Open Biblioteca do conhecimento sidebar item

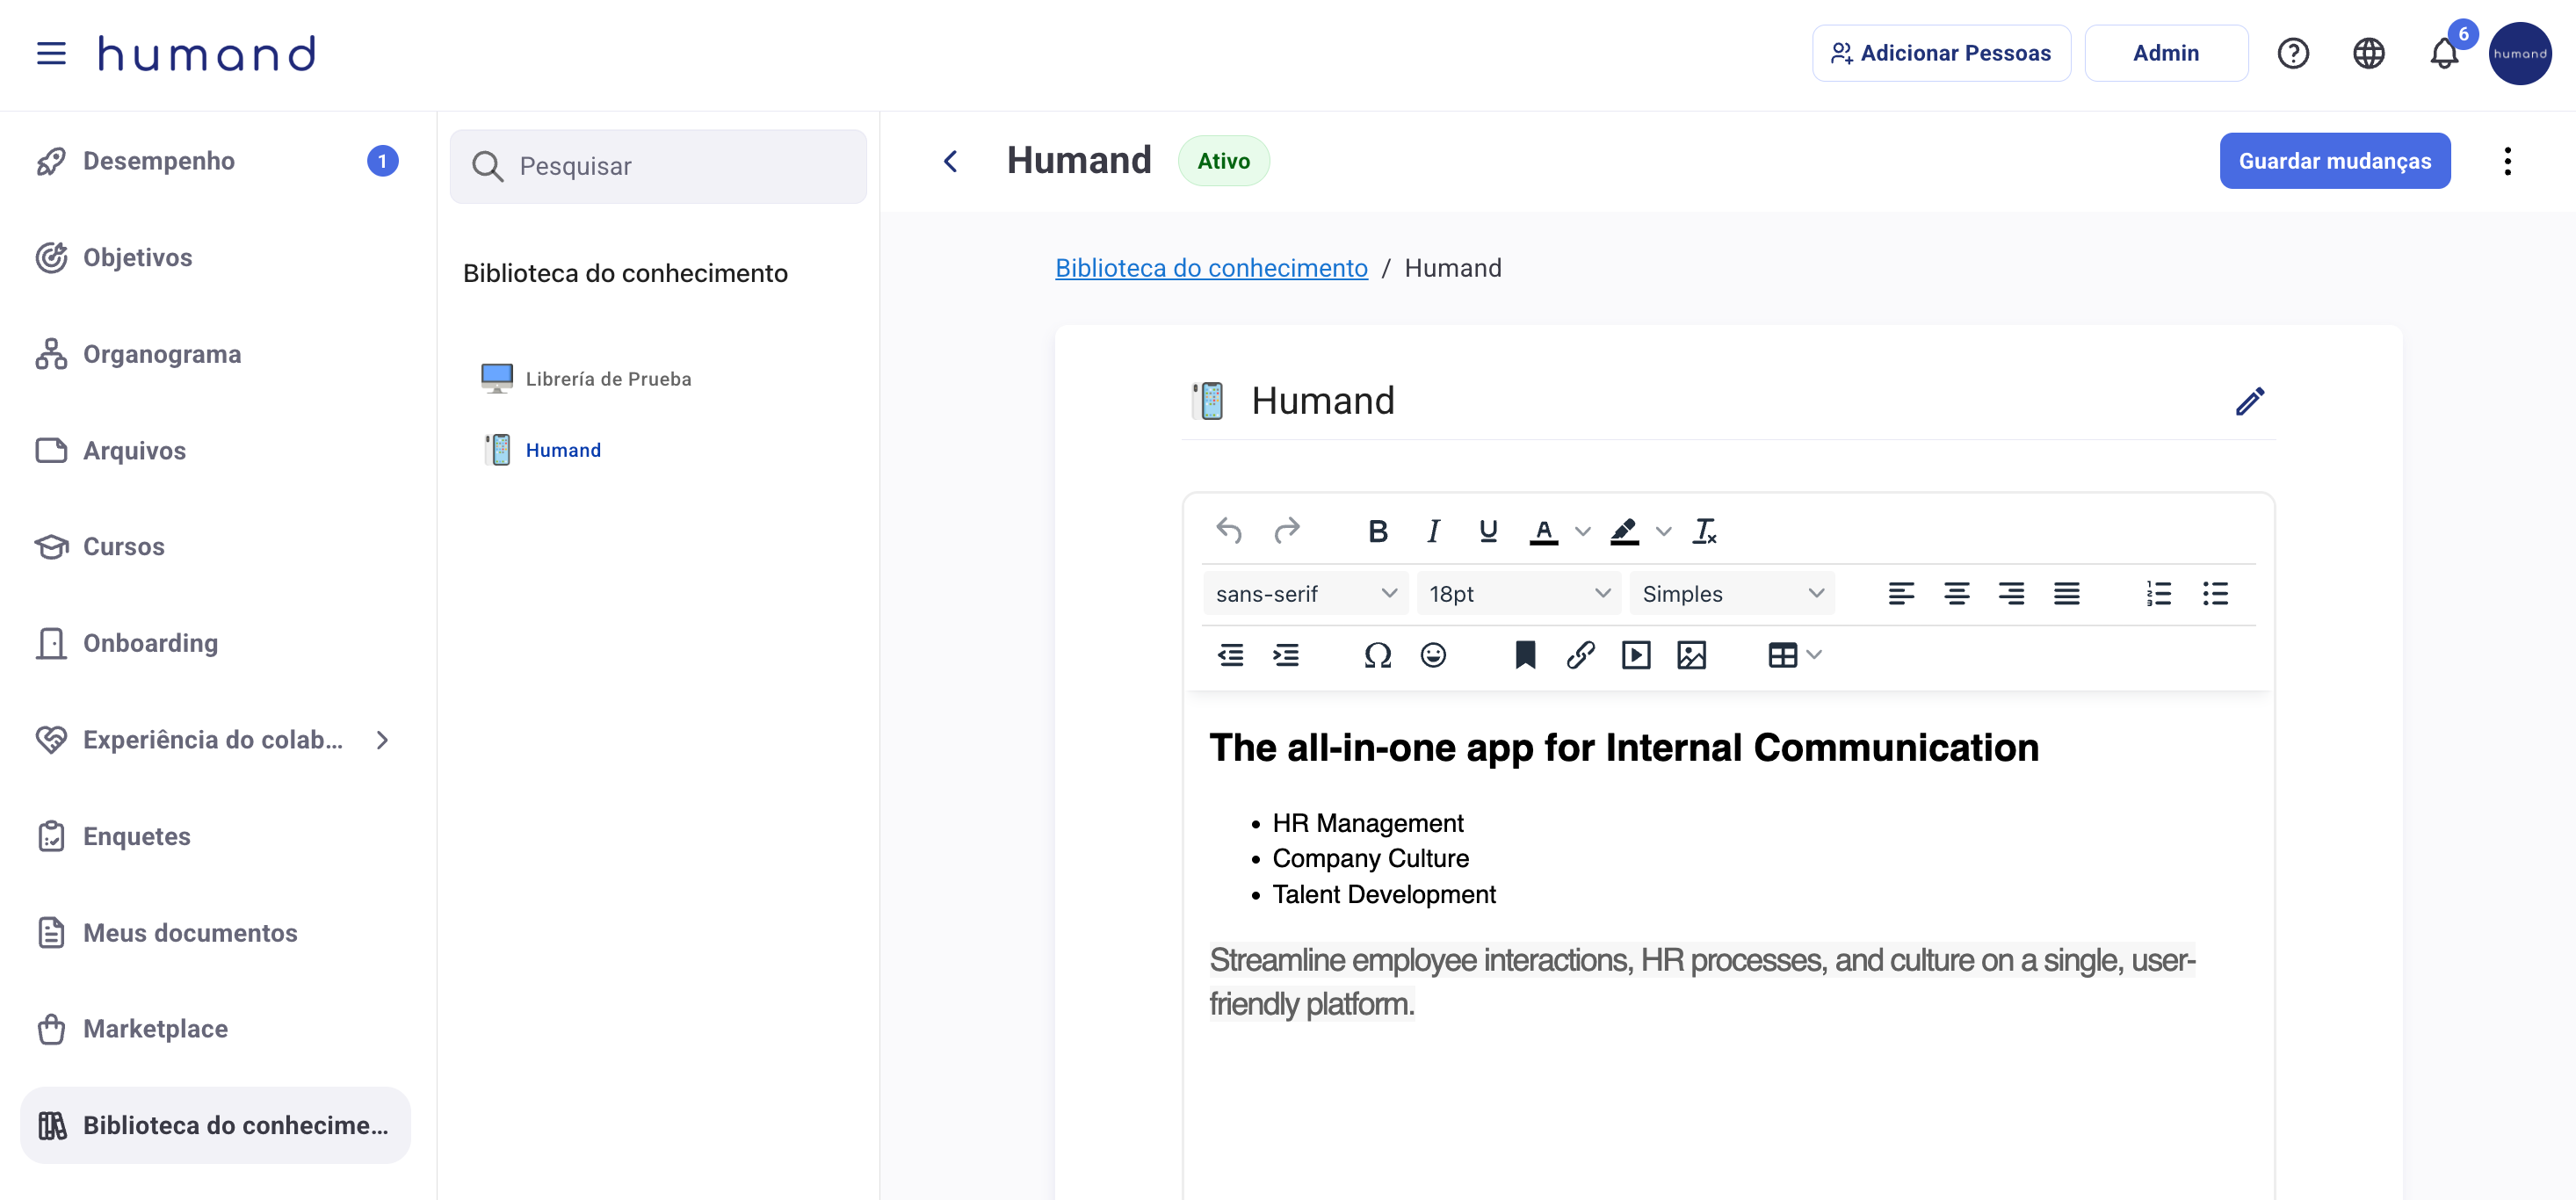click(215, 1125)
